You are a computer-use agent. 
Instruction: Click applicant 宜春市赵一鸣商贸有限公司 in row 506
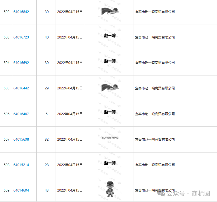(155, 114)
